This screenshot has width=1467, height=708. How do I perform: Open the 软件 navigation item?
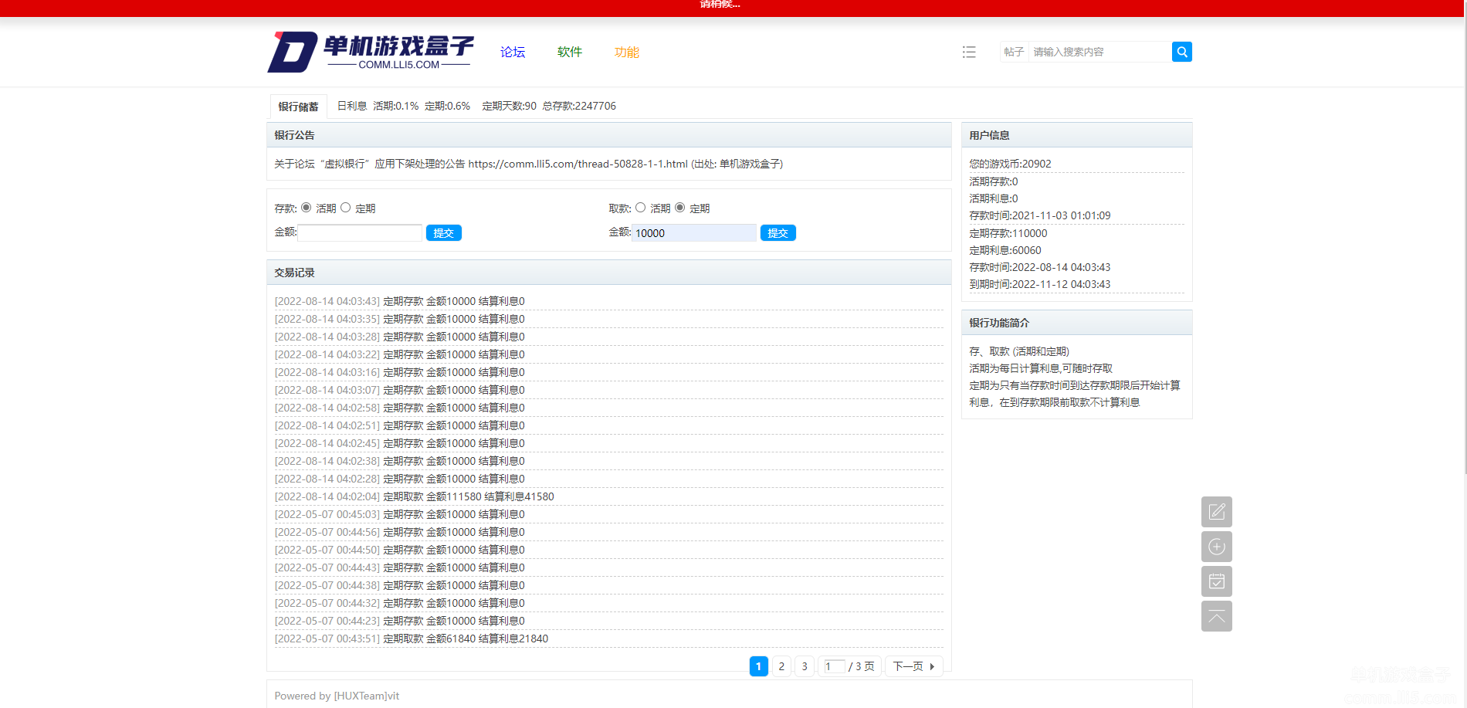(x=570, y=52)
